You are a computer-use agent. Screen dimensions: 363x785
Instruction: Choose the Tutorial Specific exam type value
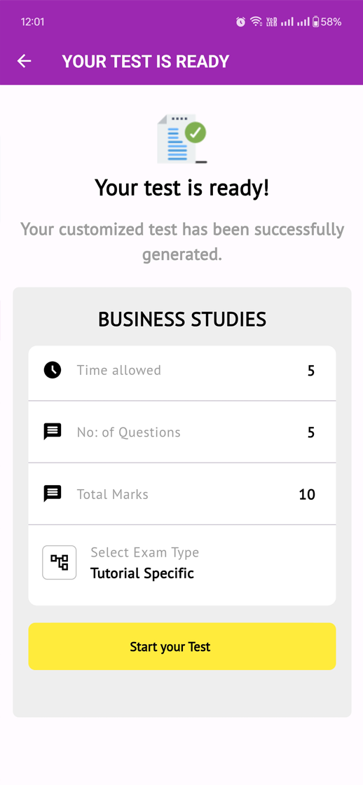coord(142,573)
